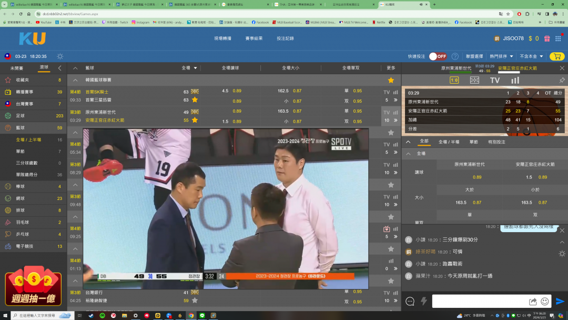Viewport: 568px width, 320px height.
Task: Open the yellow betting cart
Action: pyautogui.click(x=557, y=56)
